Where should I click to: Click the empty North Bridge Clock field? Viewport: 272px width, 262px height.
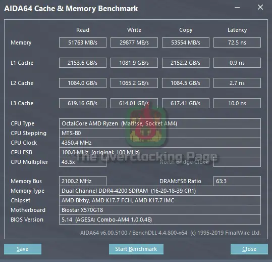(x=237, y=162)
